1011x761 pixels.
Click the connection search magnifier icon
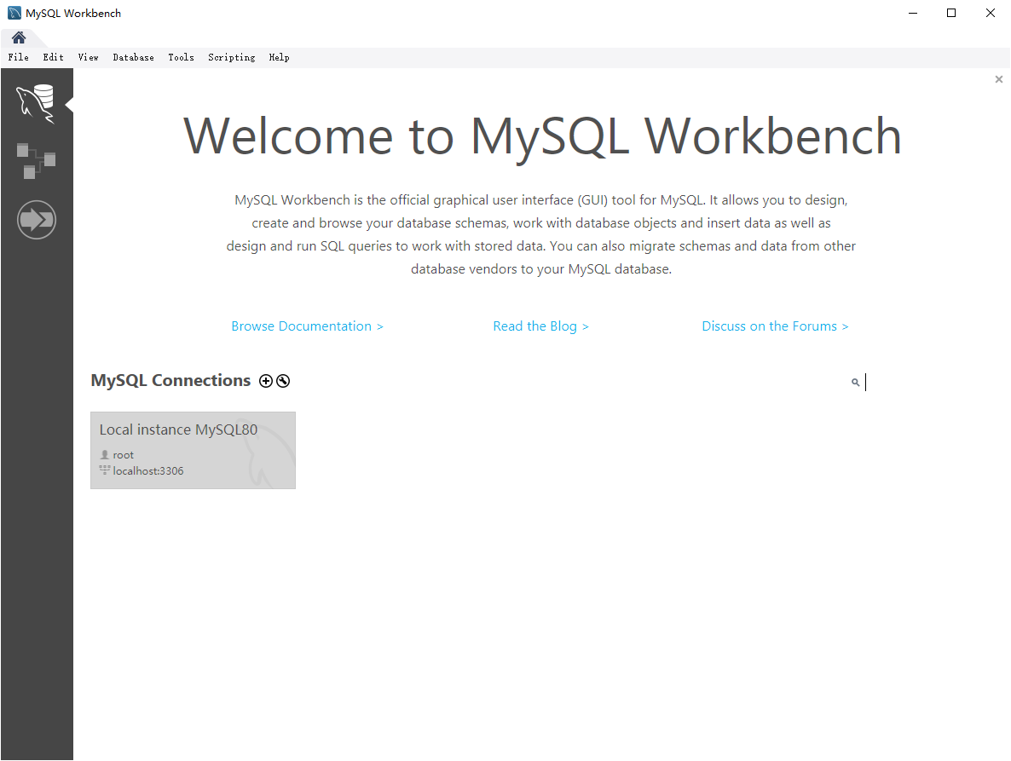[855, 382]
